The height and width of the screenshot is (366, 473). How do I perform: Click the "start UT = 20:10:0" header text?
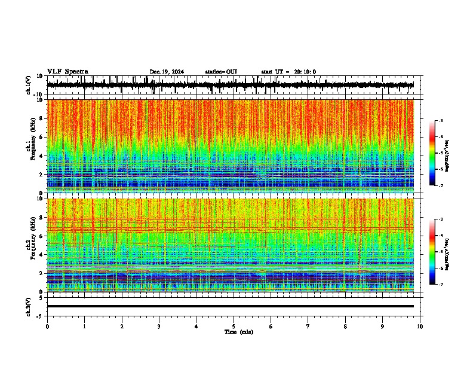coord(288,72)
